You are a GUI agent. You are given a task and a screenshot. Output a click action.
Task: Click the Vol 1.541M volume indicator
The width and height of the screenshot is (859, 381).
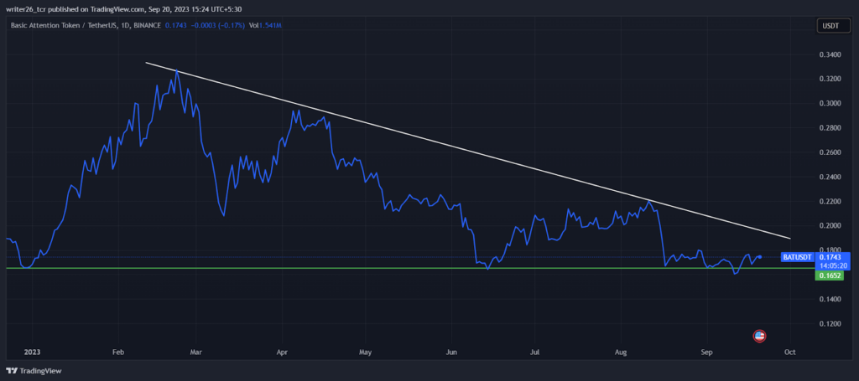[265, 26]
